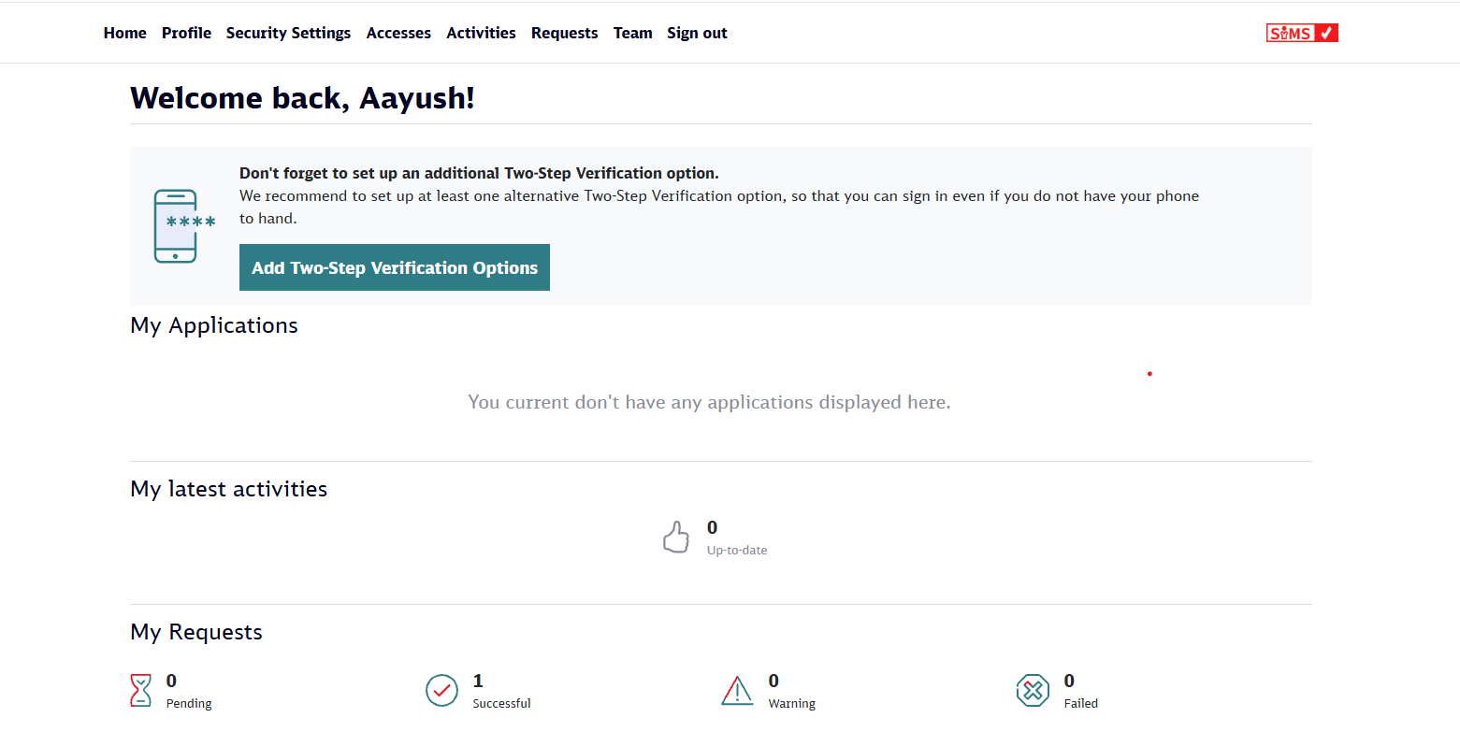Click the 'My latest activities' heading

click(x=229, y=489)
